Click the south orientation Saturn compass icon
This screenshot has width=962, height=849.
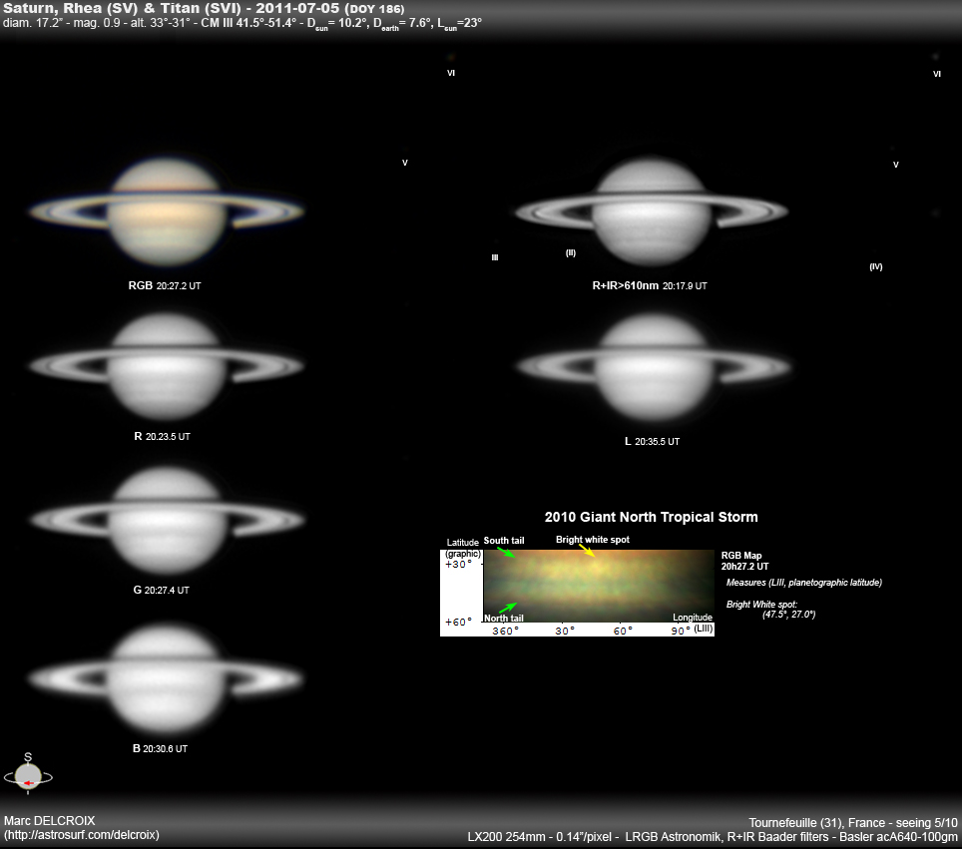[x=28, y=774]
